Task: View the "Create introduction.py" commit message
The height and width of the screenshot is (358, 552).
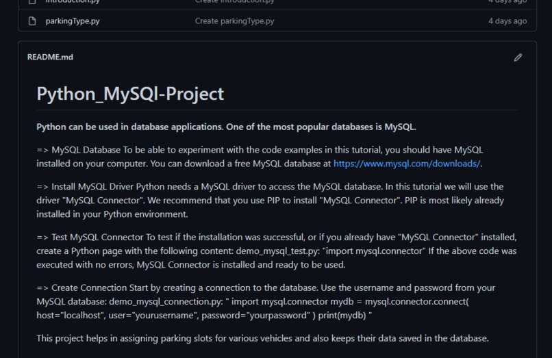Action: click(x=234, y=1)
